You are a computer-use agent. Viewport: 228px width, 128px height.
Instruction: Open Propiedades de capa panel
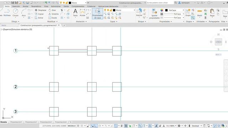[97, 14]
